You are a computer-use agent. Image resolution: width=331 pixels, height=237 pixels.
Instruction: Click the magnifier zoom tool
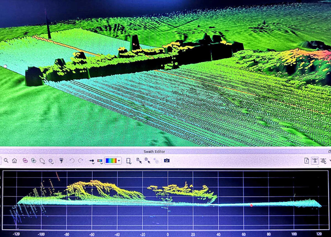pyautogui.click(x=6, y=161)
